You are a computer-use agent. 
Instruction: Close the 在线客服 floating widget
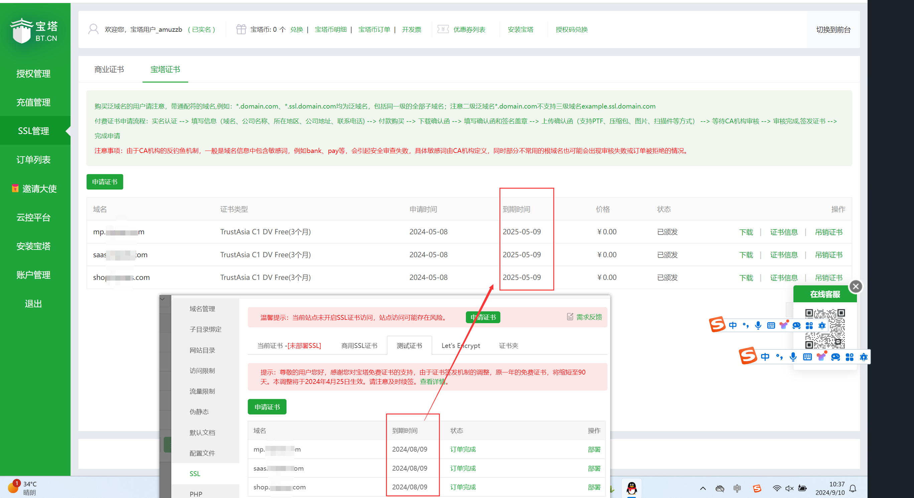[x=856, y=286]
